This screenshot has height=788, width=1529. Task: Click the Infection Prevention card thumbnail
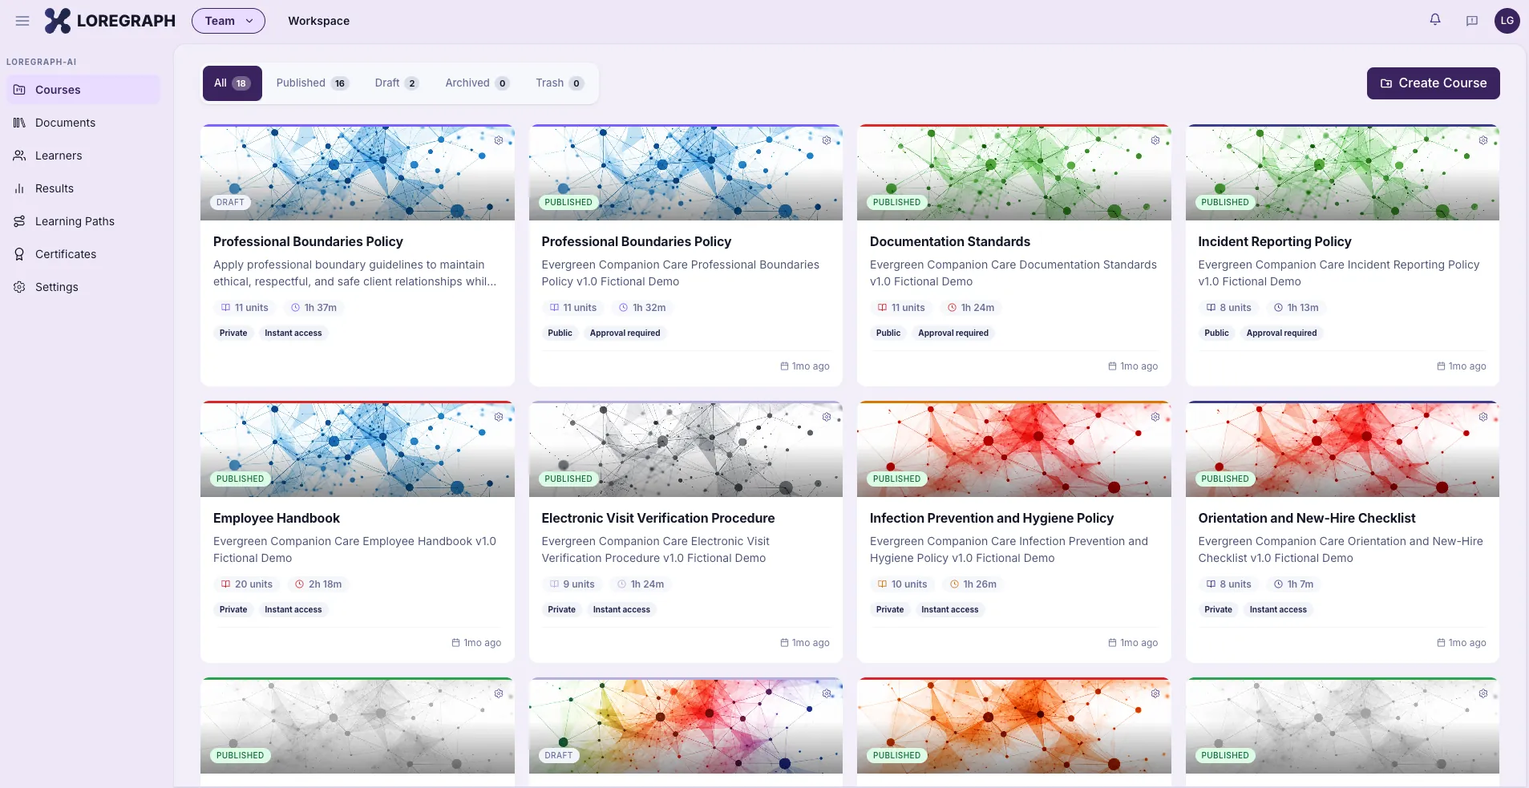1014,449
